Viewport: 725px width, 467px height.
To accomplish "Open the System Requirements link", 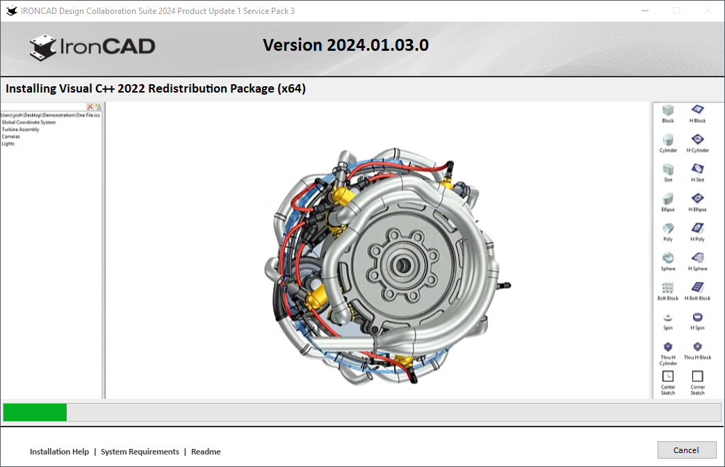I will click(x=140, y=452).
